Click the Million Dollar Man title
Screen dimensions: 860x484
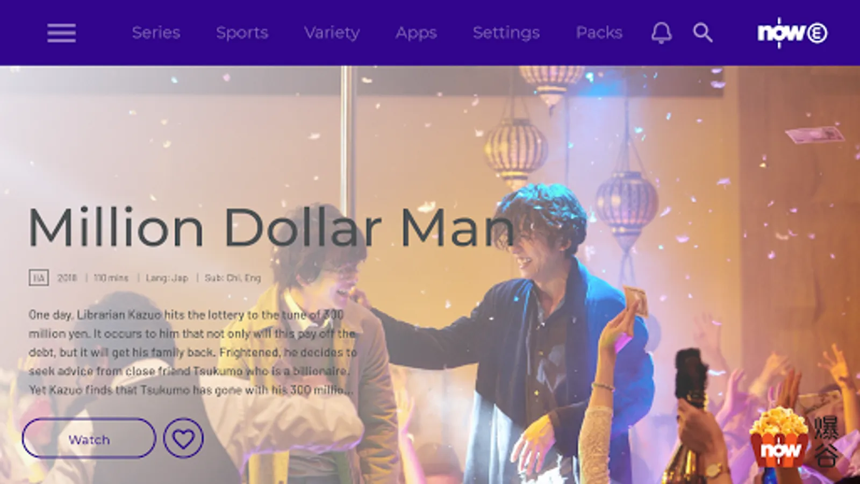click(271, 227)
